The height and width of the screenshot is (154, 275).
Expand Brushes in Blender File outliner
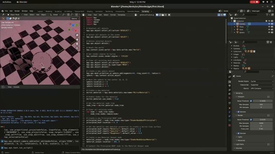(232, 46)
